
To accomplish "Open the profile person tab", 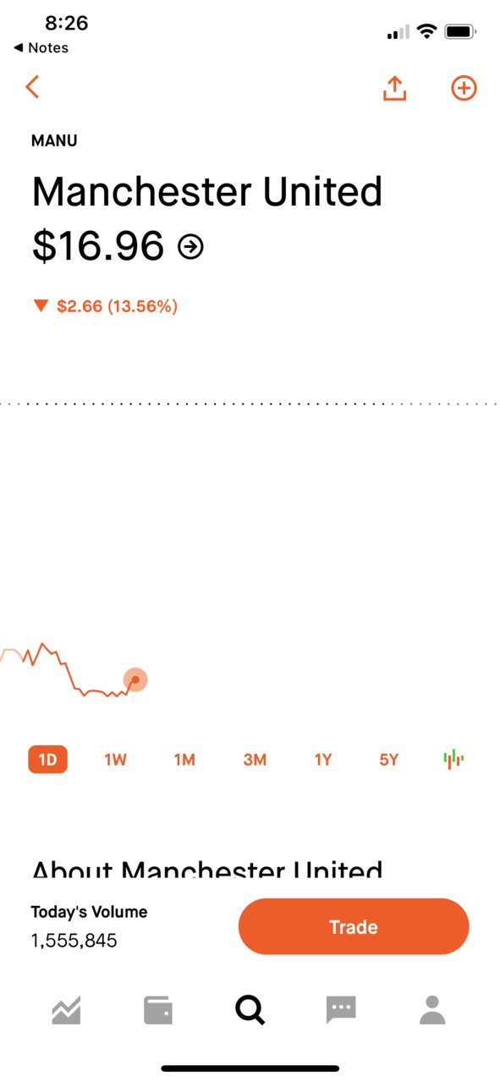I will pyautogui.click(x=432, y=1010).
